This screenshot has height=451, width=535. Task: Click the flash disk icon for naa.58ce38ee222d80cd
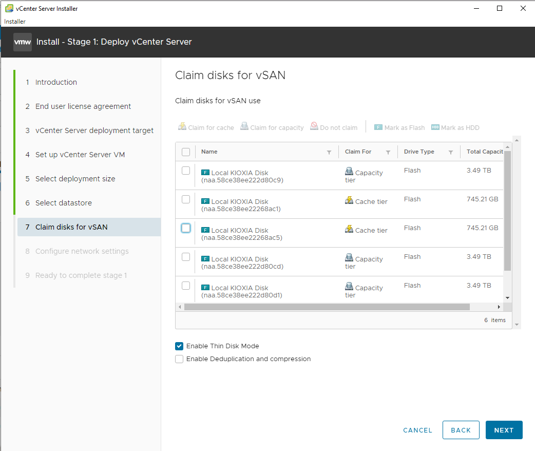tap(205, 258)
